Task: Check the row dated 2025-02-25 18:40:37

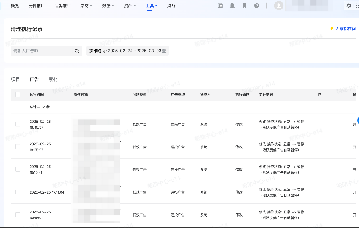Action: (x=17, y=124)
